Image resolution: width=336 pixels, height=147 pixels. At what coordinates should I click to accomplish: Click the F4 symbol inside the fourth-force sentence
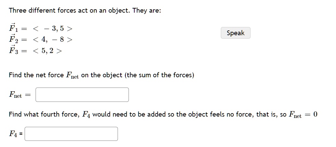point(85,115)
